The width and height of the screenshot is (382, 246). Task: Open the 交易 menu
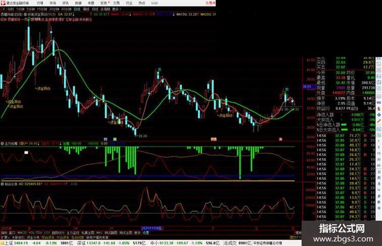pos(116,3)
